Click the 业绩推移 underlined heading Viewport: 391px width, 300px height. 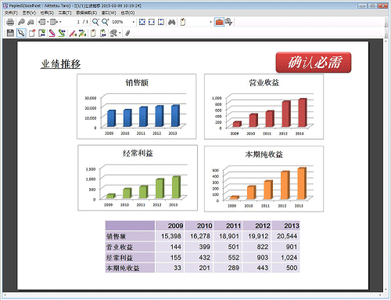[60, 64]
